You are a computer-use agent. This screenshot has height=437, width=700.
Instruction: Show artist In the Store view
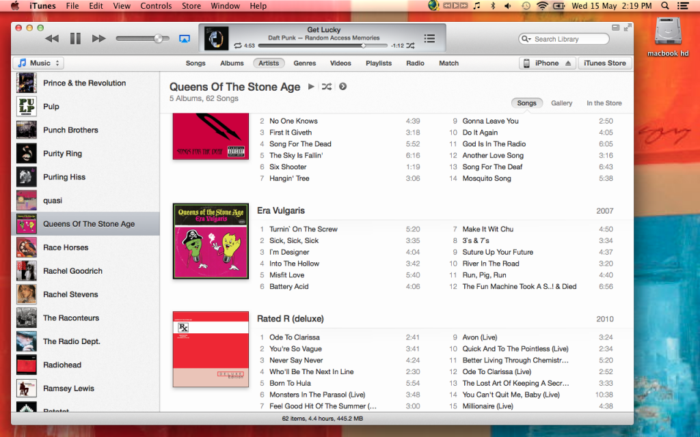tap(604, 103)
